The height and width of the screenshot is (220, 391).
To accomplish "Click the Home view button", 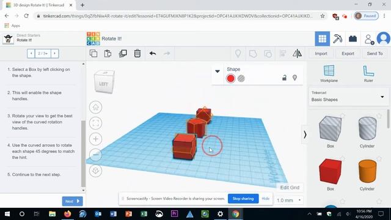I will coord(95,108).
